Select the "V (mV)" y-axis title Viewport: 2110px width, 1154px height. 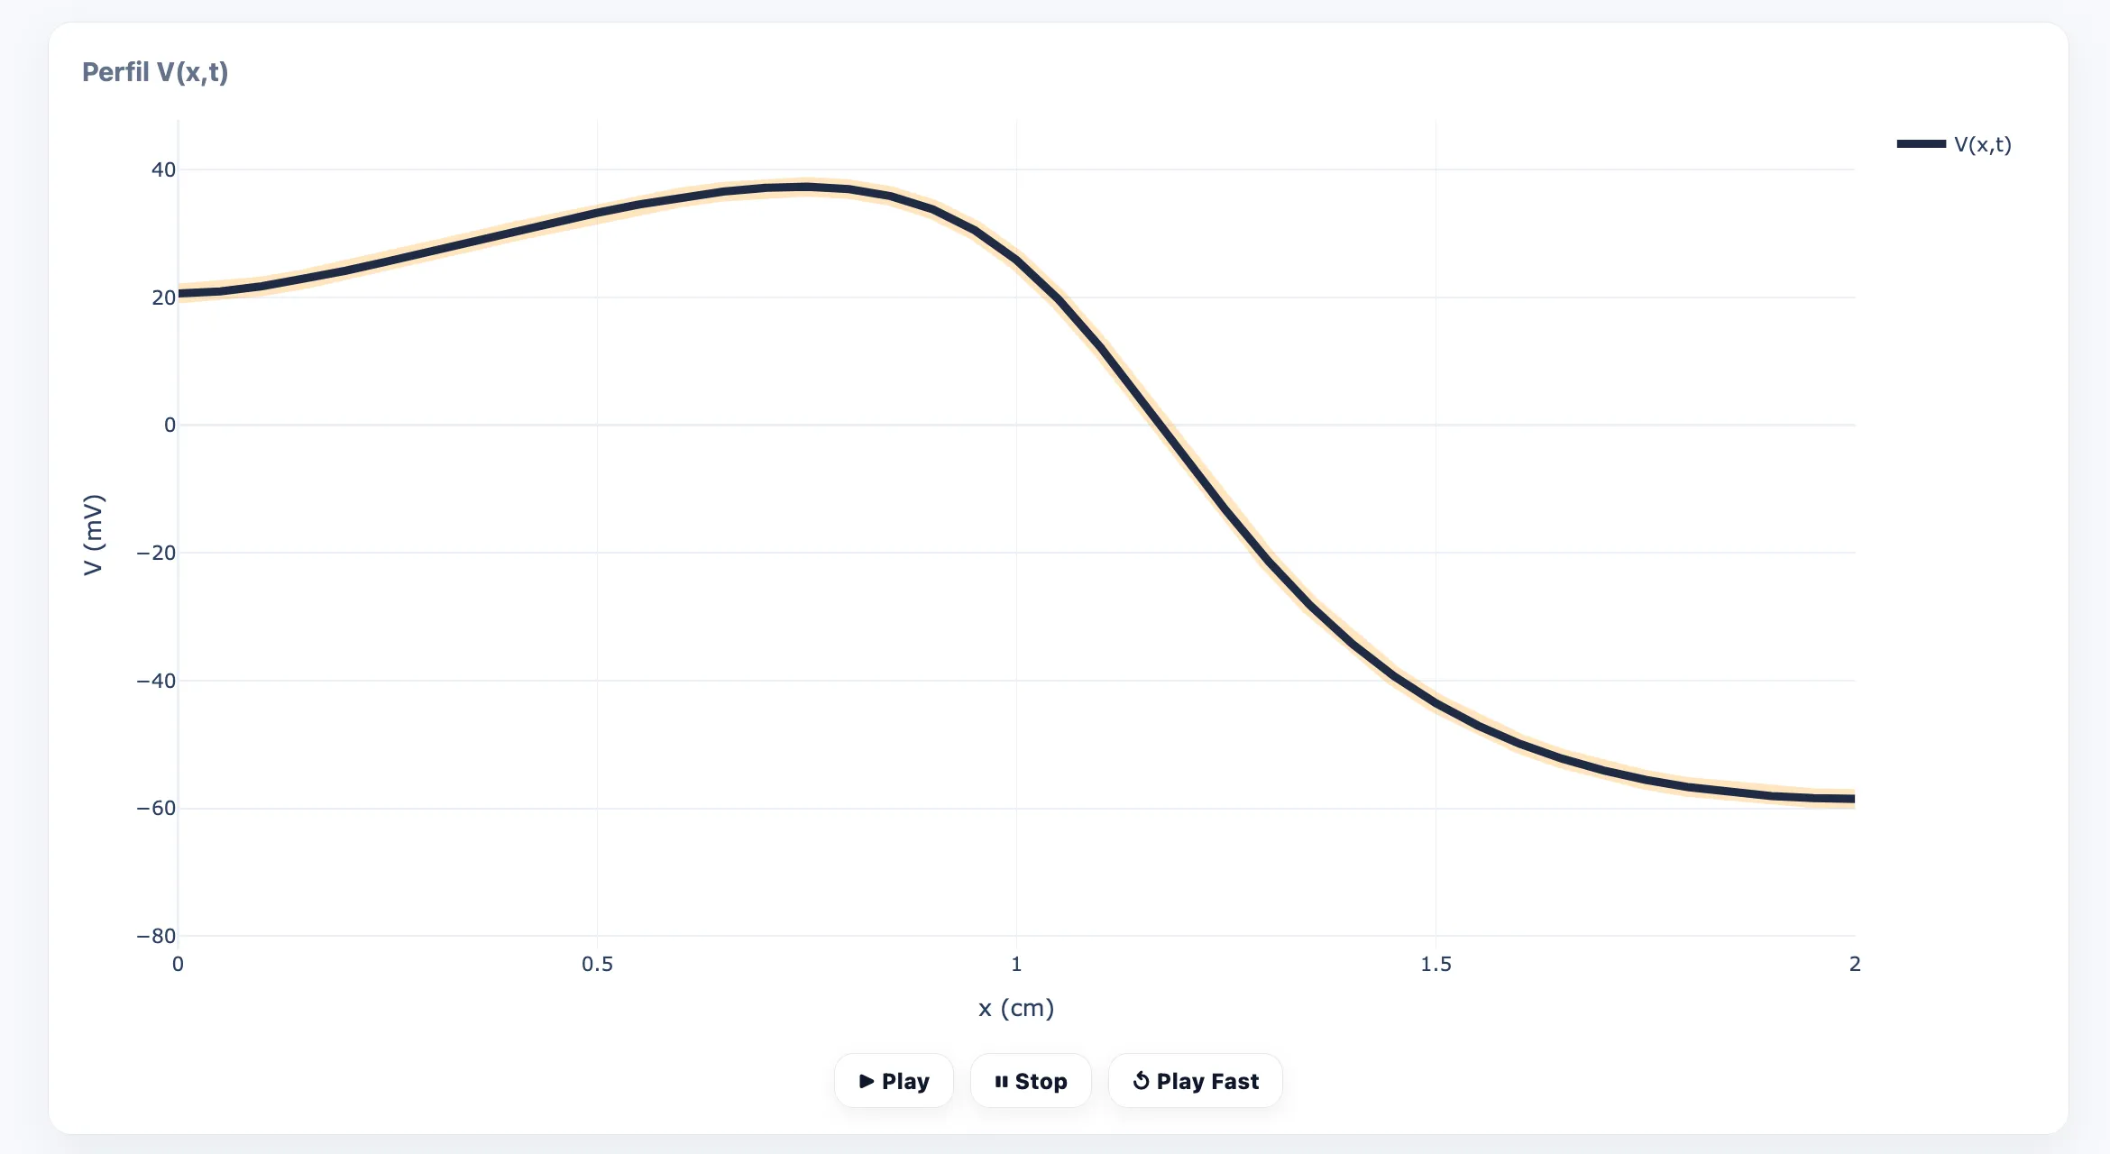click(93, 535)
